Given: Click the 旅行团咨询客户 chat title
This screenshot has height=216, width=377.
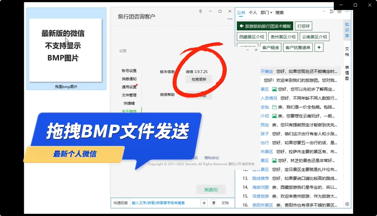Looking at the screenshot, I should pyautogui.click(x=136, y=17).
